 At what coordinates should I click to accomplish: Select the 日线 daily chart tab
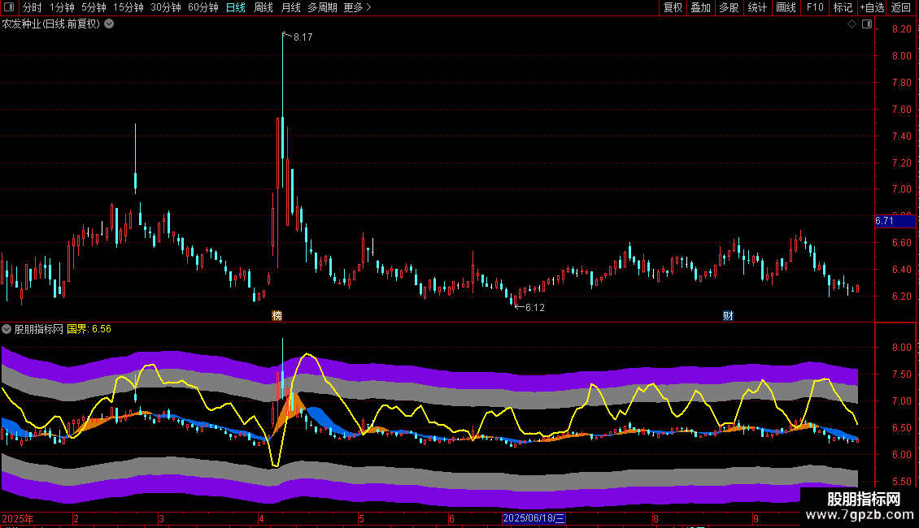(236, 7)
